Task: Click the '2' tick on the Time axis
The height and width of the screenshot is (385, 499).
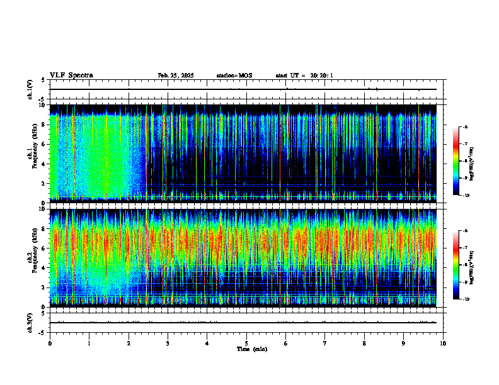Action: pyautogui.click(x=129, y=343)
